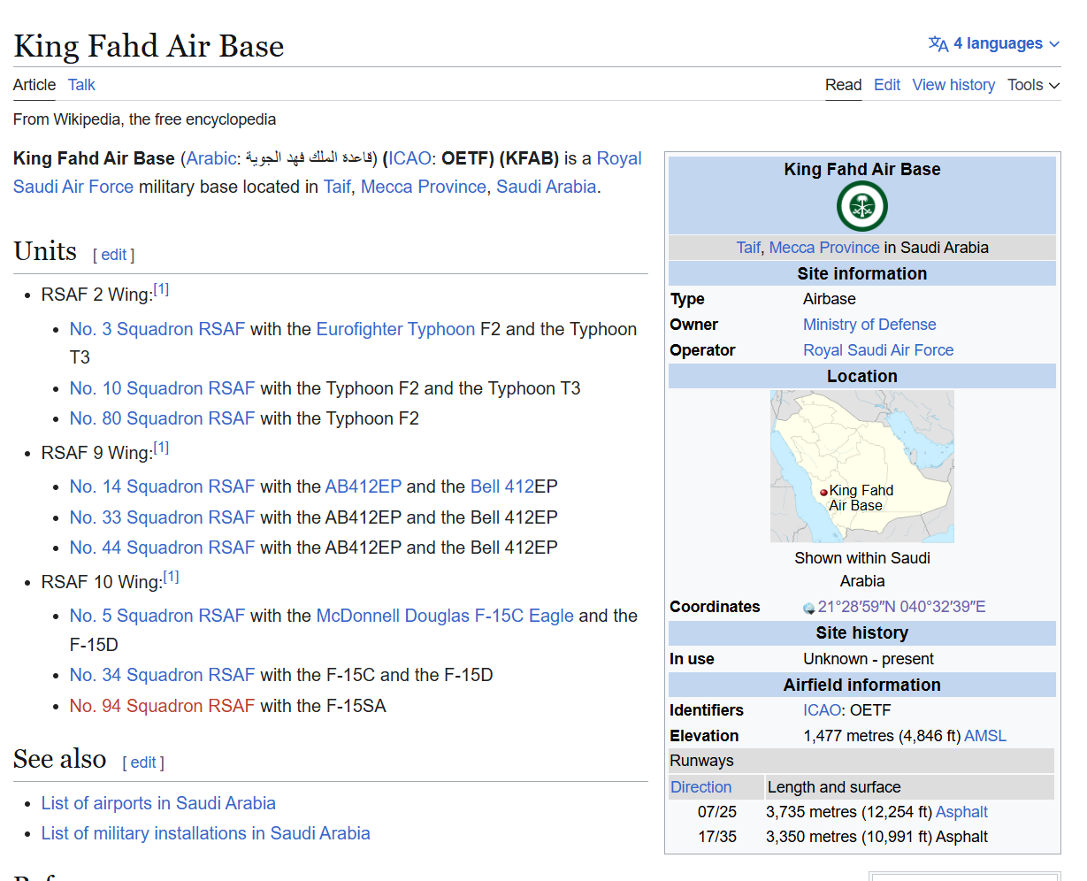This screenshot has width=1087, height=881.
Task: Open the Bell 412 link
Action: pyautogui.click(x=502, y=486)
